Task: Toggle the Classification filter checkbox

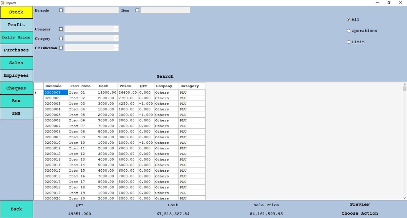Action: pyautogui.click(x=61, y=48)
